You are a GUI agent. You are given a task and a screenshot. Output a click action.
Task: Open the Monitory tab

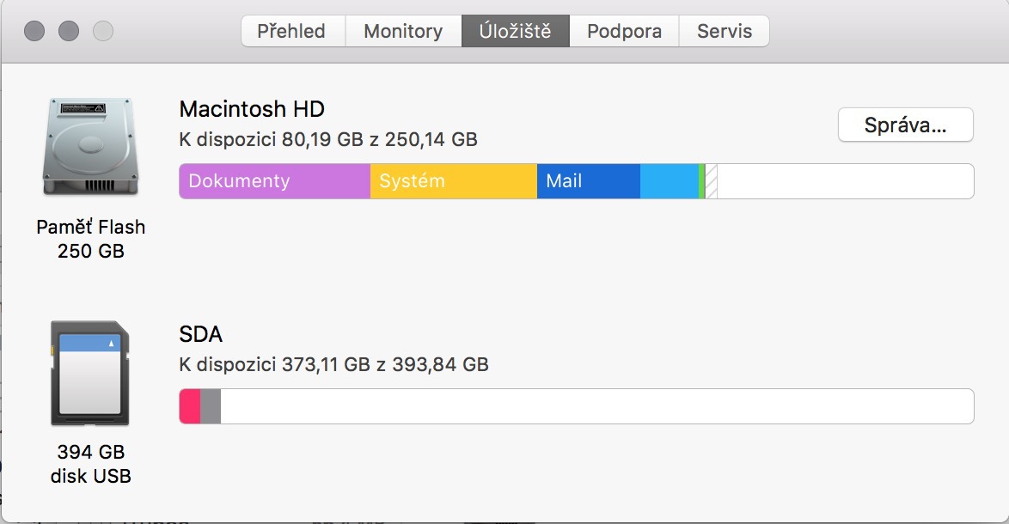(x=403, y=32)
